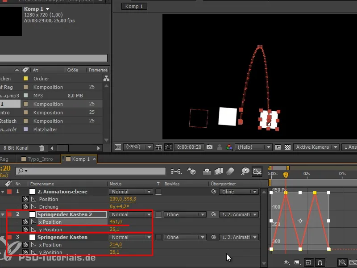Image resolution: width=357 pixels, height=268 pixels.
Task: Collapse layer 2 Springender Kasten 2 triangle
Action: click(x=3, y=214)
